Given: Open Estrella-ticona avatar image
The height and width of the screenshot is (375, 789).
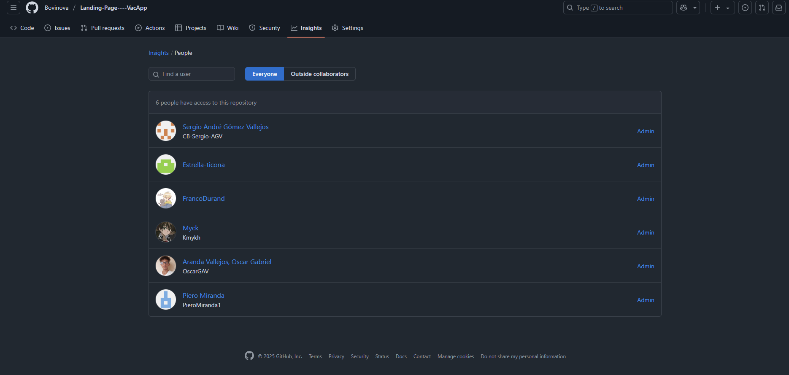Looking at the screenshot, I should tap(166, 165).
